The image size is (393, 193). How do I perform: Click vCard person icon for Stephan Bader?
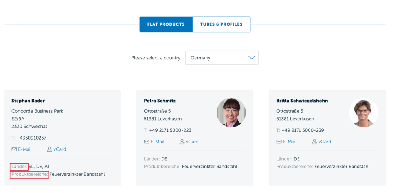click(x=50, y=149)
